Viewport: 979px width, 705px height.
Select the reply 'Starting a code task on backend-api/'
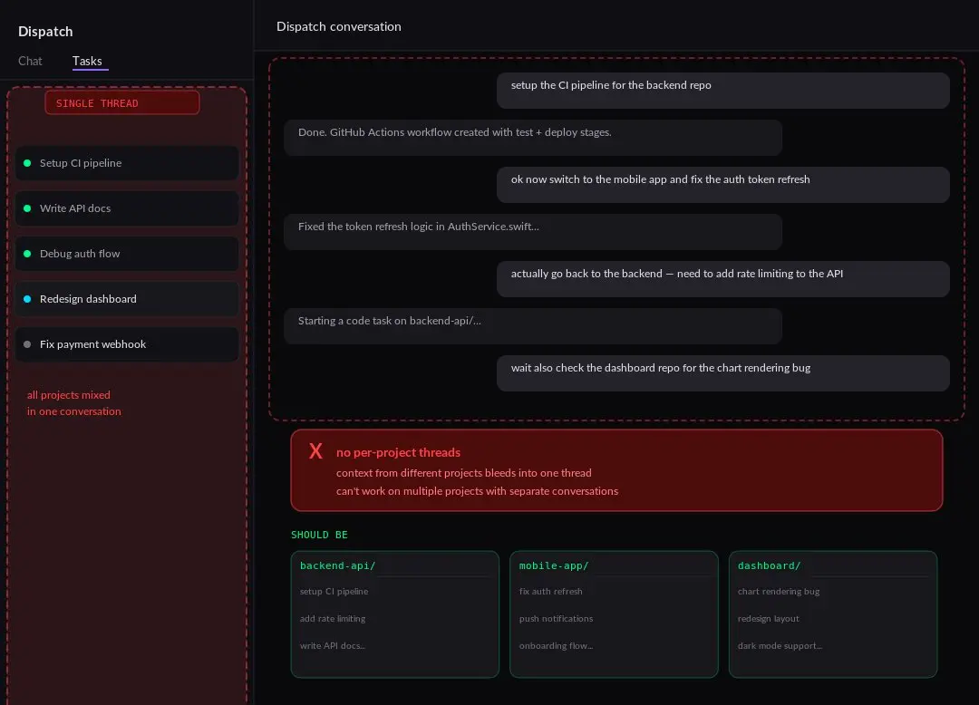point(533,326)
